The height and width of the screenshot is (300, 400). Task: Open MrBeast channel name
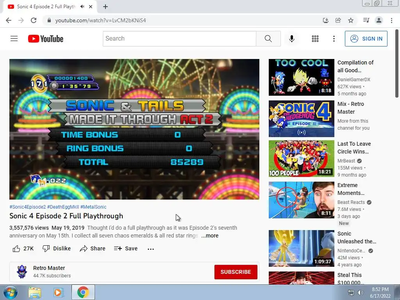[x=346, y=161]
